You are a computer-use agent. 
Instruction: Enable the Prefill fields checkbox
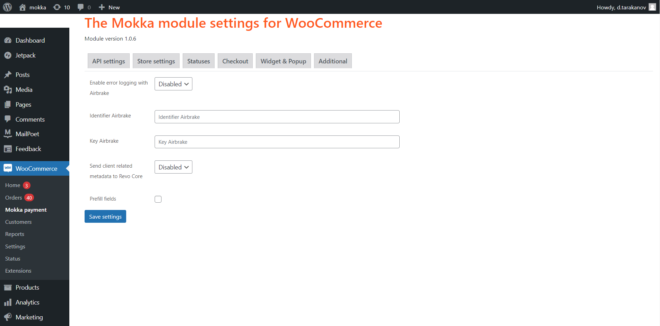pyautogui.click(x=158, y=199)
